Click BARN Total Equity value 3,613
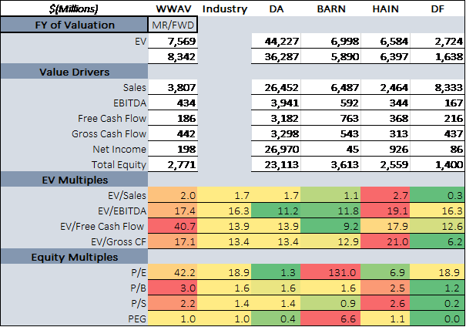Screen dimensions: 466x327 (x=330, y=164)
